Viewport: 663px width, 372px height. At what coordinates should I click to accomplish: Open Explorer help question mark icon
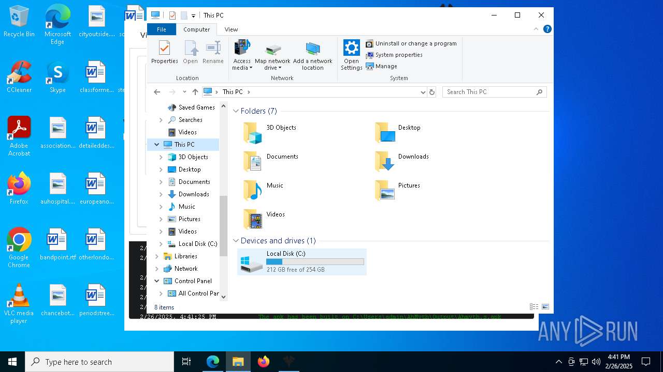[547, 29]
